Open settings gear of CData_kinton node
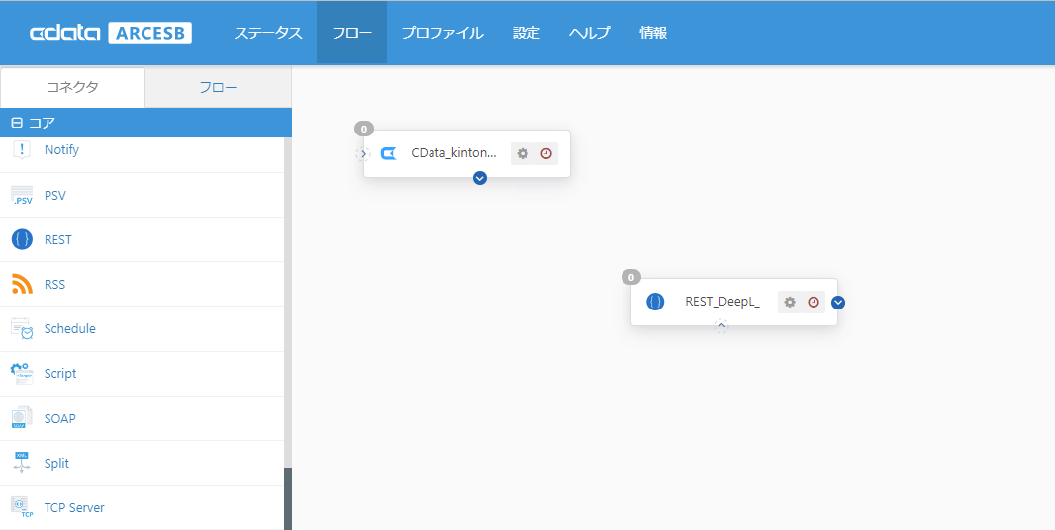This screenshot has height=530, width=1055. [523, 153]
